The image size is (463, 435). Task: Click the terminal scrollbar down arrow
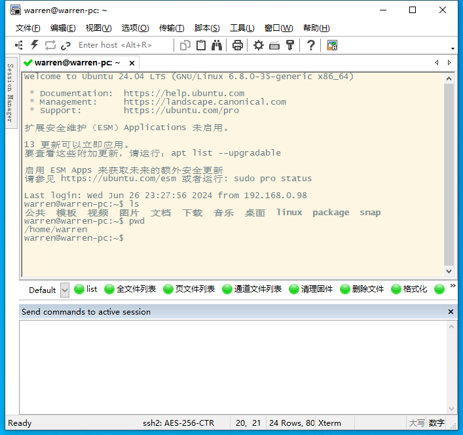(449, 271)
